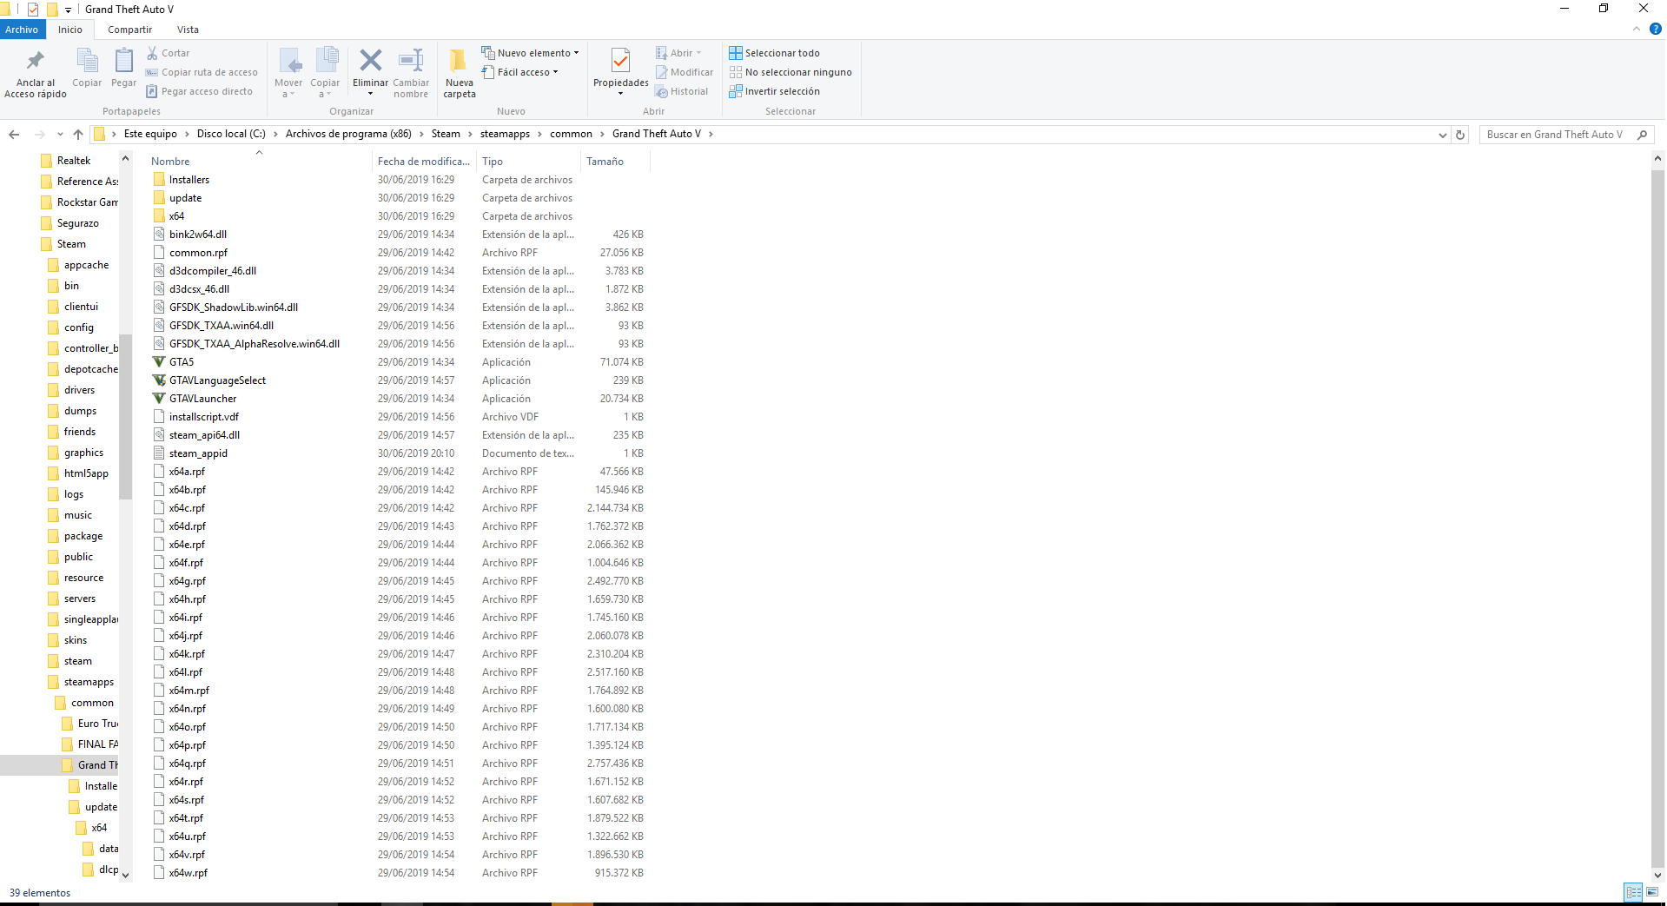The height and width of the screenshot is (906, 1667).
Task: Select the appcache folder in the navigation tree
Action: 79,265
